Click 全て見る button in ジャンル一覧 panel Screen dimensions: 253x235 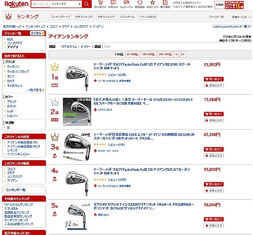pos(37,33)
